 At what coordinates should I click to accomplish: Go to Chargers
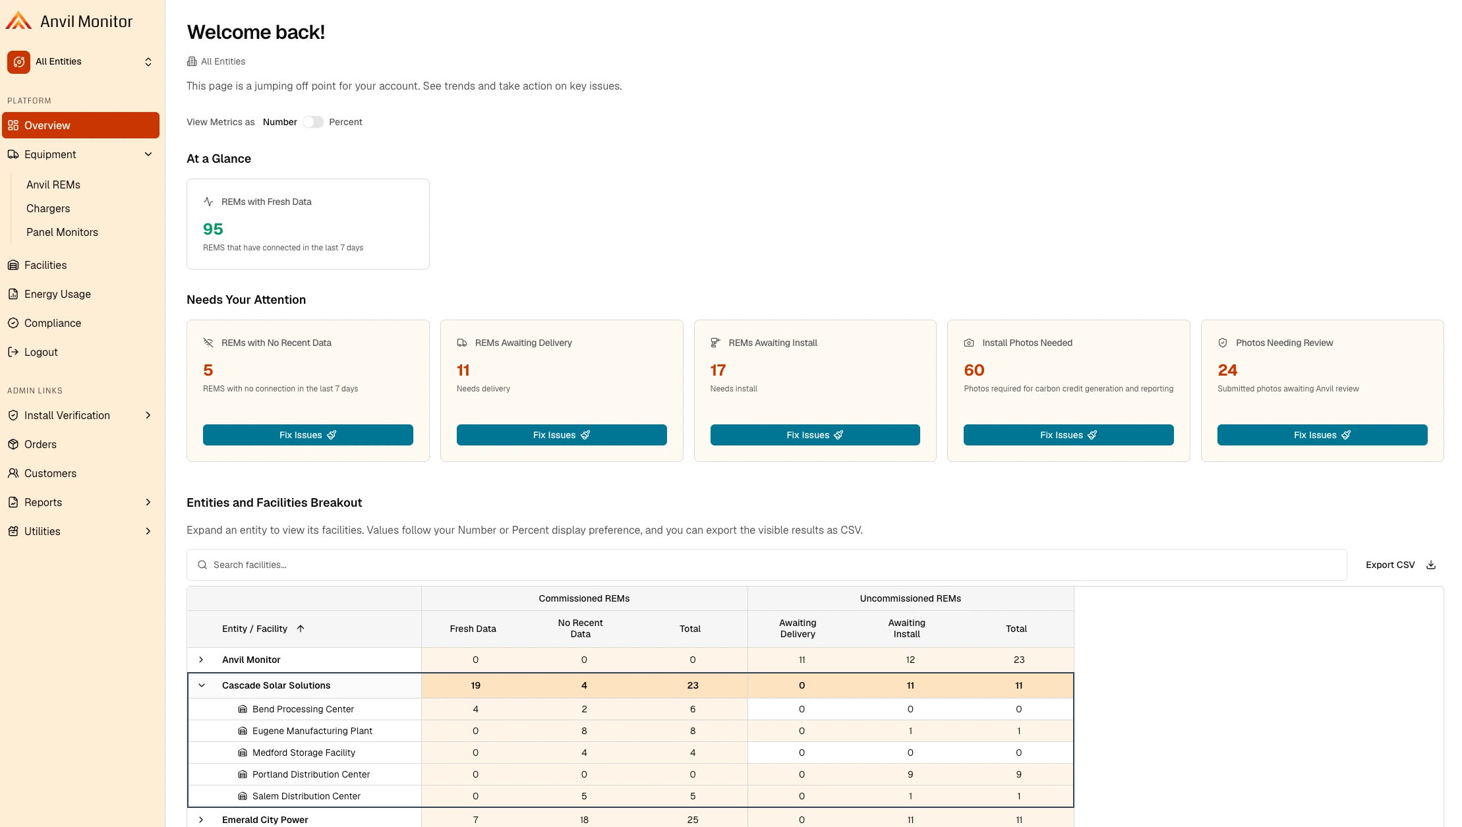(48, 208)
